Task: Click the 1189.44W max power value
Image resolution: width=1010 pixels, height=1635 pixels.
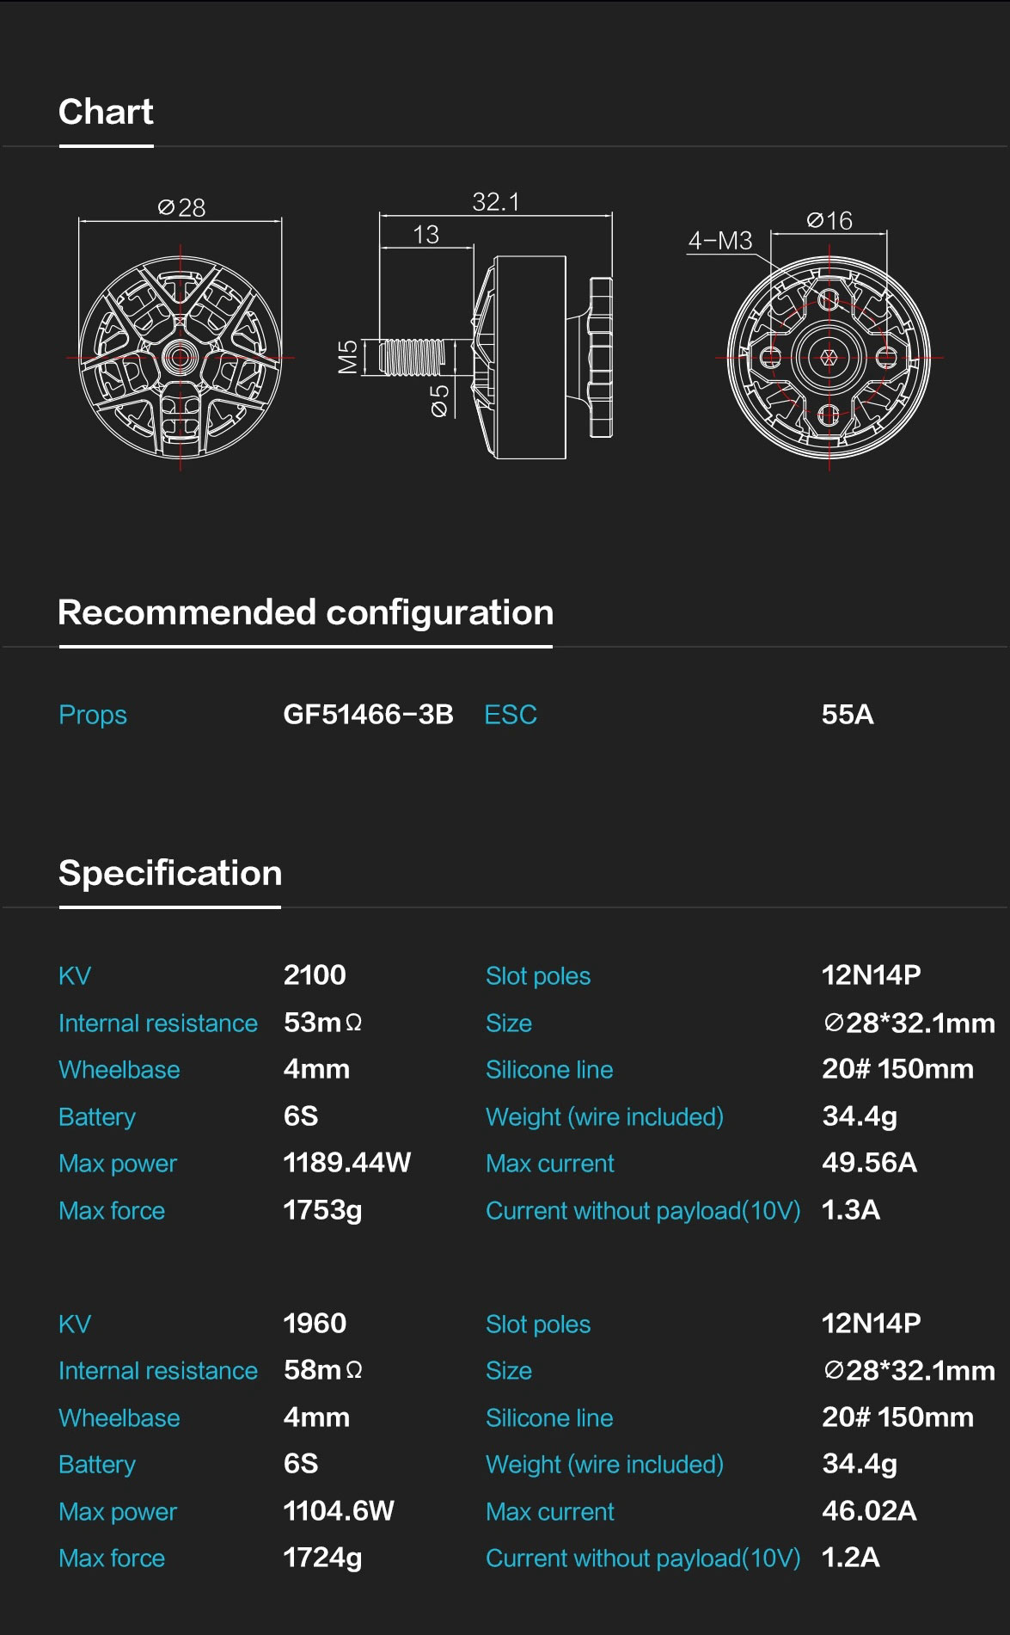Action: tap(347, 1163)
